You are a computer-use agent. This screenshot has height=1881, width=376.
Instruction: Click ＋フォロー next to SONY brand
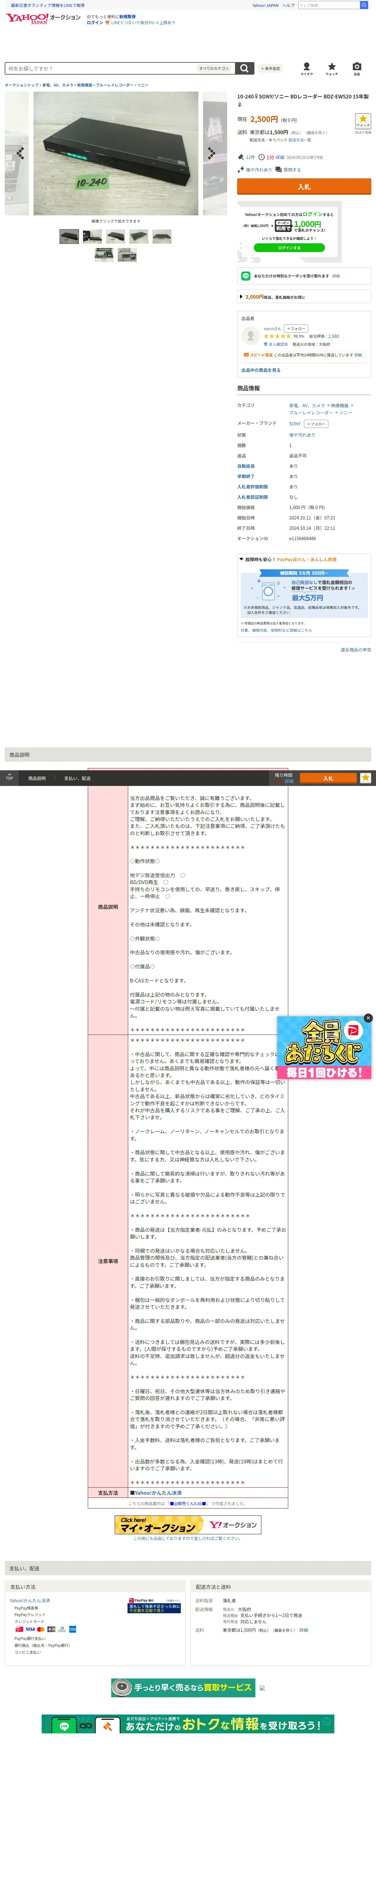316,424
